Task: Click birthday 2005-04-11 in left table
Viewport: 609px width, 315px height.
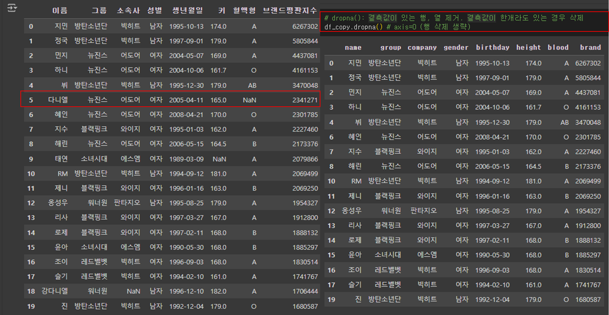Action: tap(186, 100)
